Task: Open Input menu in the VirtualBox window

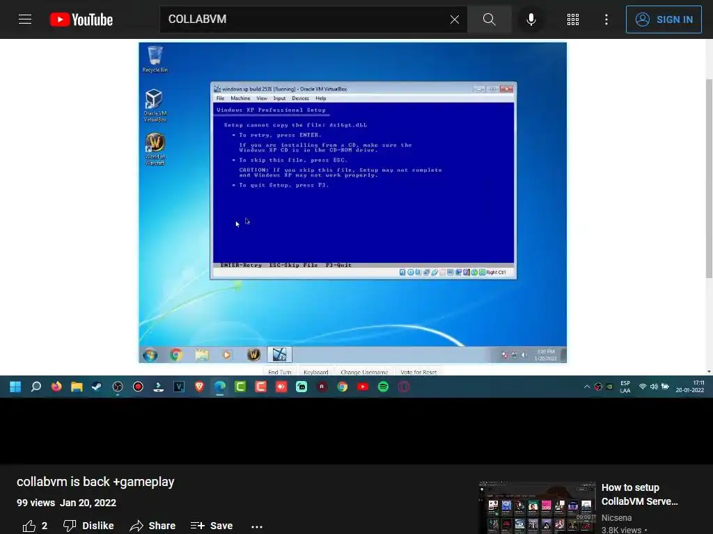Action: (x=279, y=98)
